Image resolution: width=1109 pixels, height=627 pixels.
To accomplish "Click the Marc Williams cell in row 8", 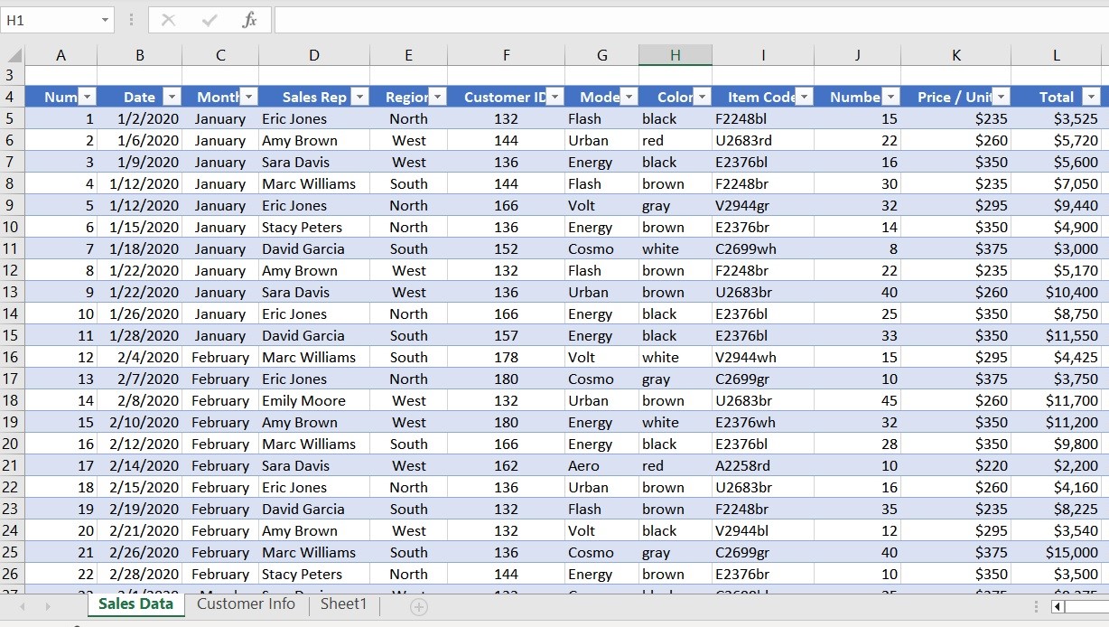I will [x=314, y=183].
